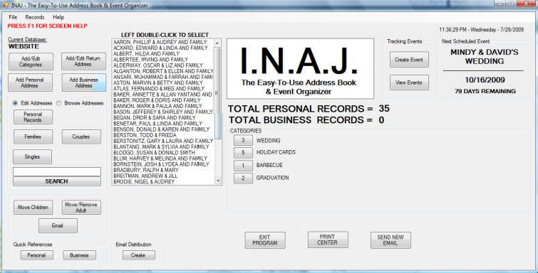The image size is (538, 273).
Task: Click the Add Business Address button
Action: click(83, 82)
